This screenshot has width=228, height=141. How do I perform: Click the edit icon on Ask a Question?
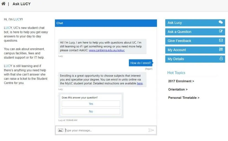coord(221,31)
